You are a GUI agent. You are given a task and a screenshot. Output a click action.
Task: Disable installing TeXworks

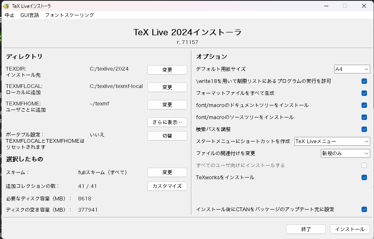[364, 177]
